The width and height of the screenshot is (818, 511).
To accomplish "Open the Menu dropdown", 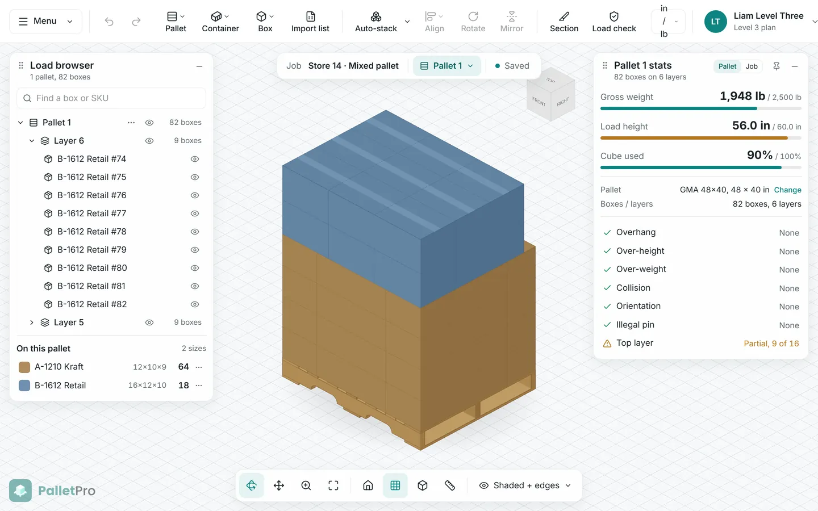I will [x=46, y=22].
